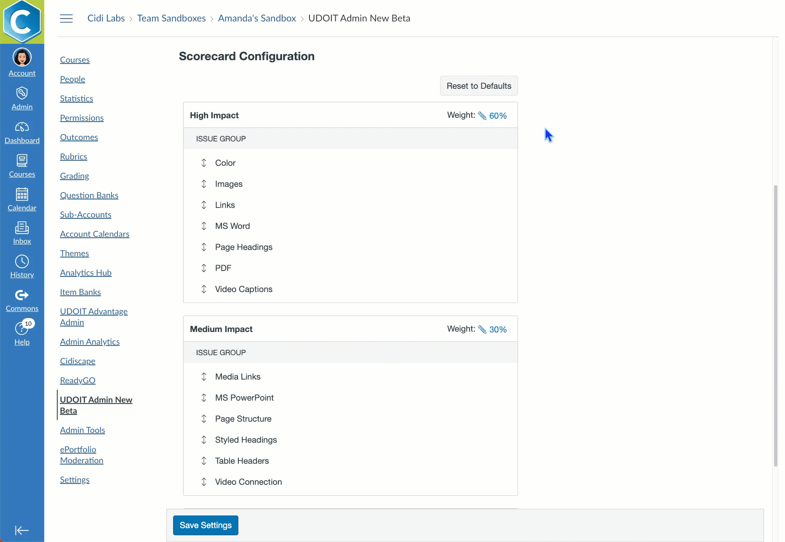Grab the Styled Headings reorder handle

pyautogui.click(x=204, y=440)
